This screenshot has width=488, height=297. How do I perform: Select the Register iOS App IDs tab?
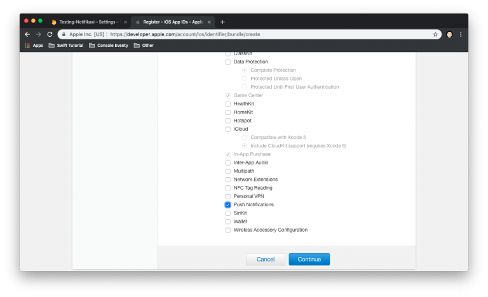[170, 22]
